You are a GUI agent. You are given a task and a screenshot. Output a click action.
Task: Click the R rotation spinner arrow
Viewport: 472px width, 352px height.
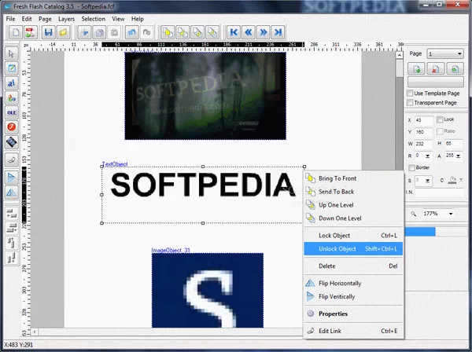[x=427, y=156]
